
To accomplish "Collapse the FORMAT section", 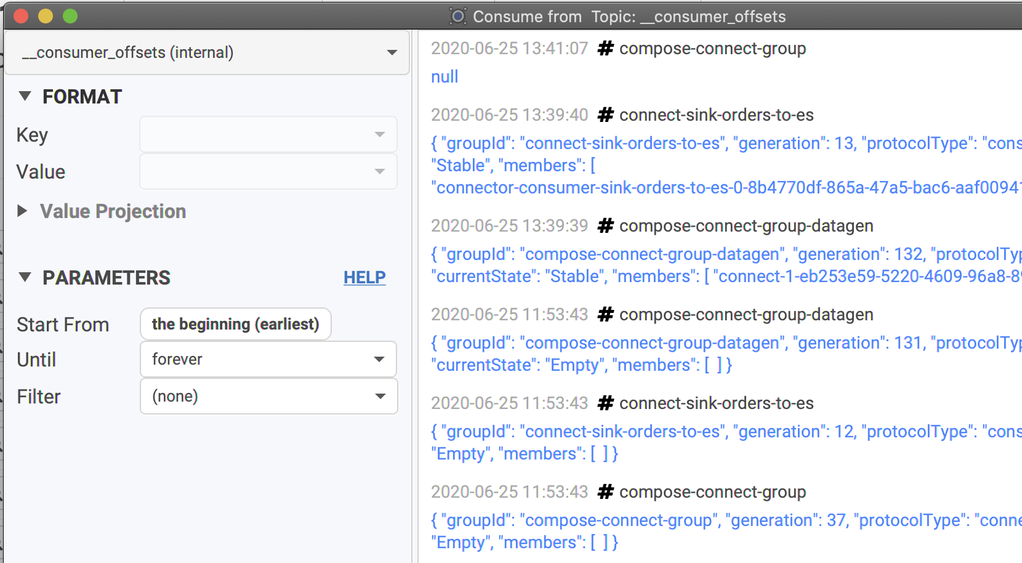I will [x=25, y=96].
